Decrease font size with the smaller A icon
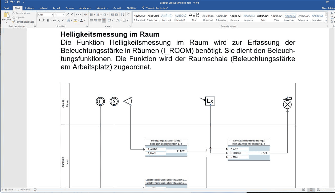335x193 pixels. 72,15
